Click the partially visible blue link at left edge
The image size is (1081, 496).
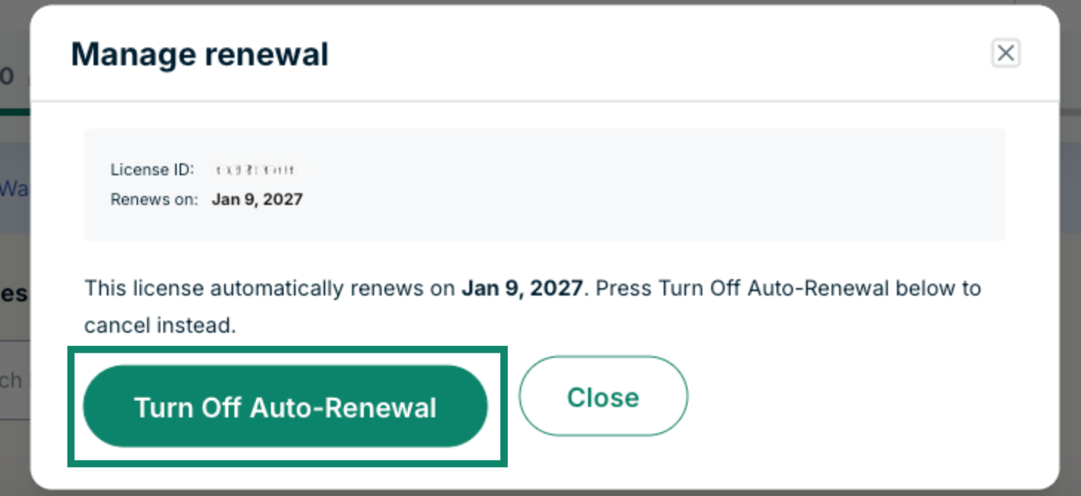13,189
